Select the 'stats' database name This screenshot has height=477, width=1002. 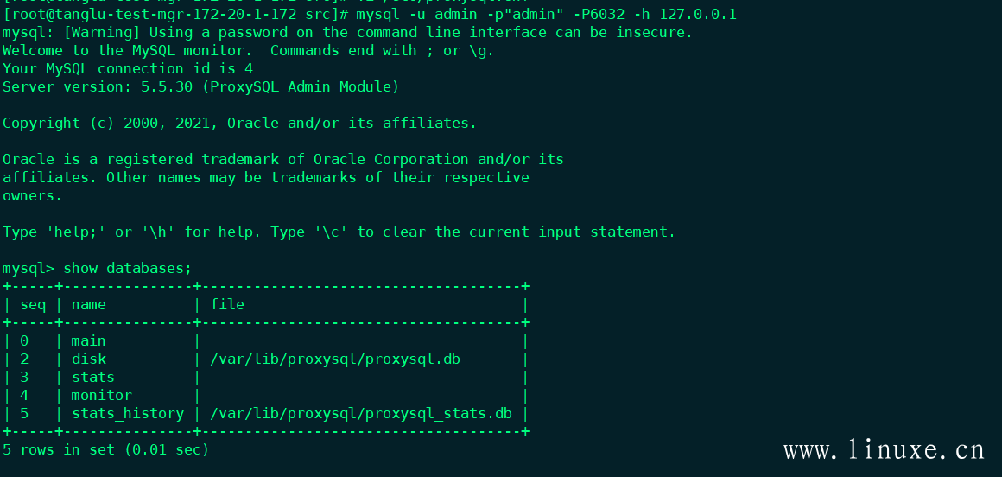pos(92,378)
